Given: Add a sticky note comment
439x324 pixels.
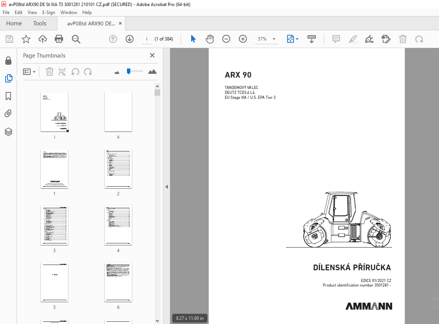Looking at the screenshot, I should click(336, 39).
